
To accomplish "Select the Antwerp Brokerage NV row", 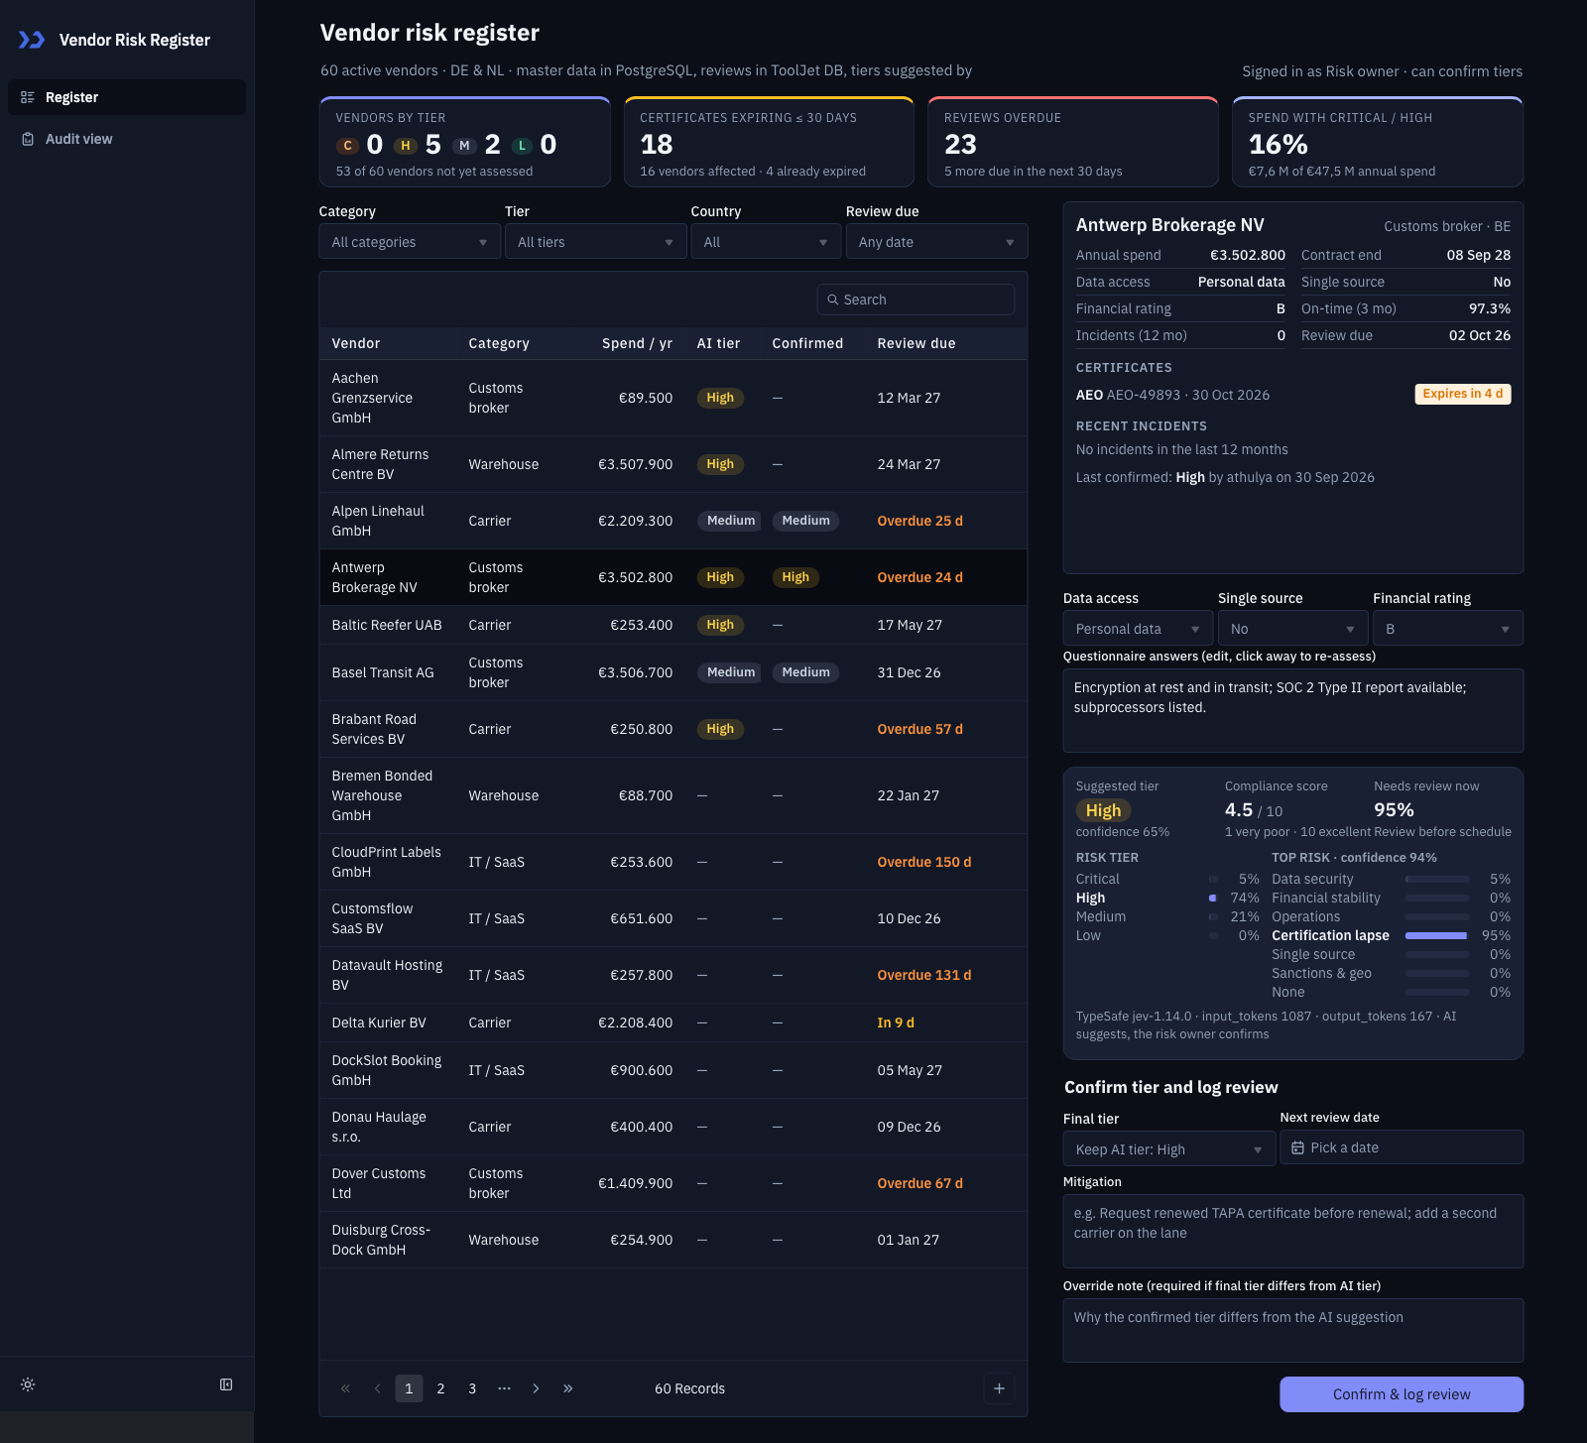I will 673,577.
